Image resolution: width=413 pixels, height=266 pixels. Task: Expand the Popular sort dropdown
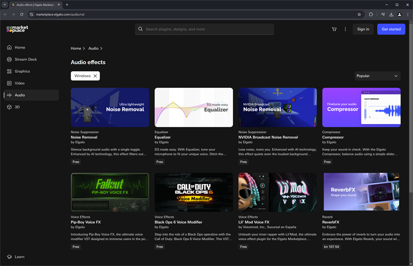[x=377, y=76]
